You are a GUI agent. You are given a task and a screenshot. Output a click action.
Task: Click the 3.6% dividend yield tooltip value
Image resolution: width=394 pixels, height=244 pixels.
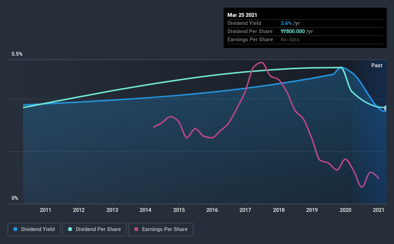pos(286,23)
